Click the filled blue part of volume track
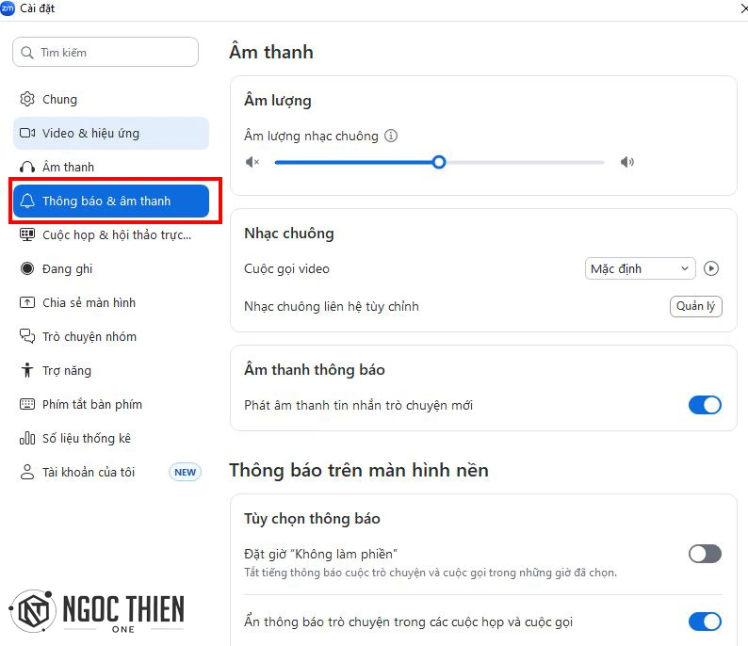Viewport: 748px width, 646px height. coord(353,162)
